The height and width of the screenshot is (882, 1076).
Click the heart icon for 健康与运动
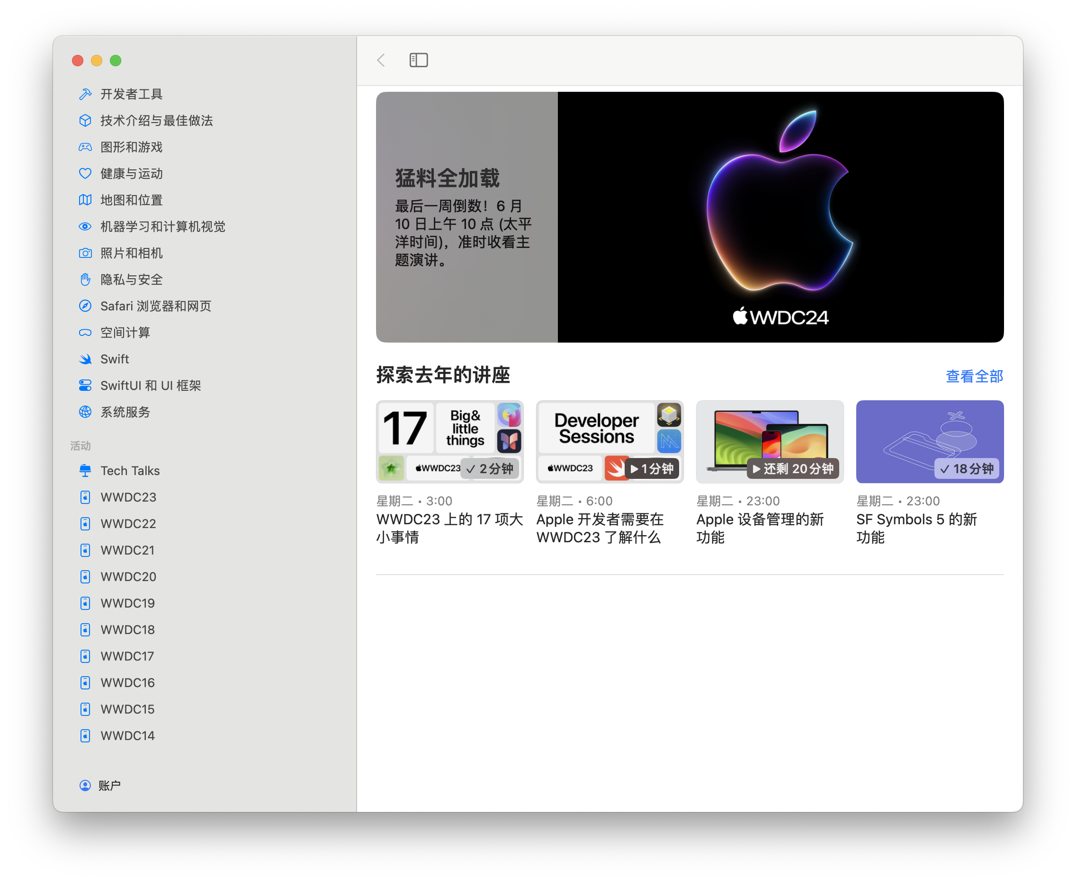85,174
